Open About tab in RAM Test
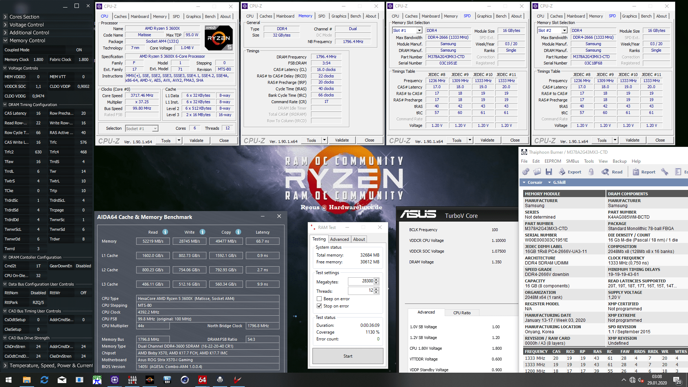Image resolution: width=688 pixels, height=387 pixels. point(359,239)
